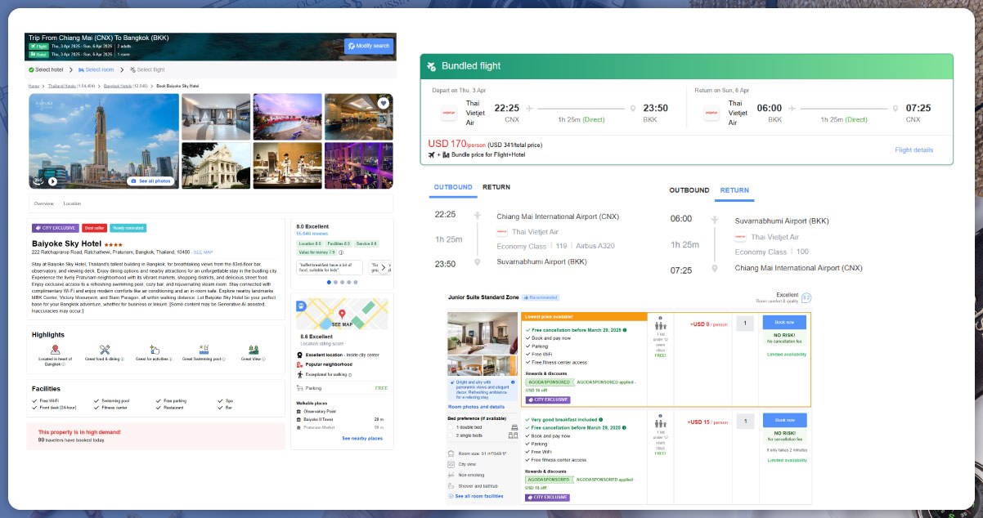Screen dimensions: 983x518
Task: Click CITY EXCLUSIVE badge in the +USD 0 offer
Action: 547,400
